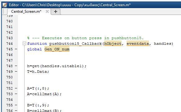The image size is (181, 112).
Task: Set breakpoint at line 749 dash
Action: (16, 72)
